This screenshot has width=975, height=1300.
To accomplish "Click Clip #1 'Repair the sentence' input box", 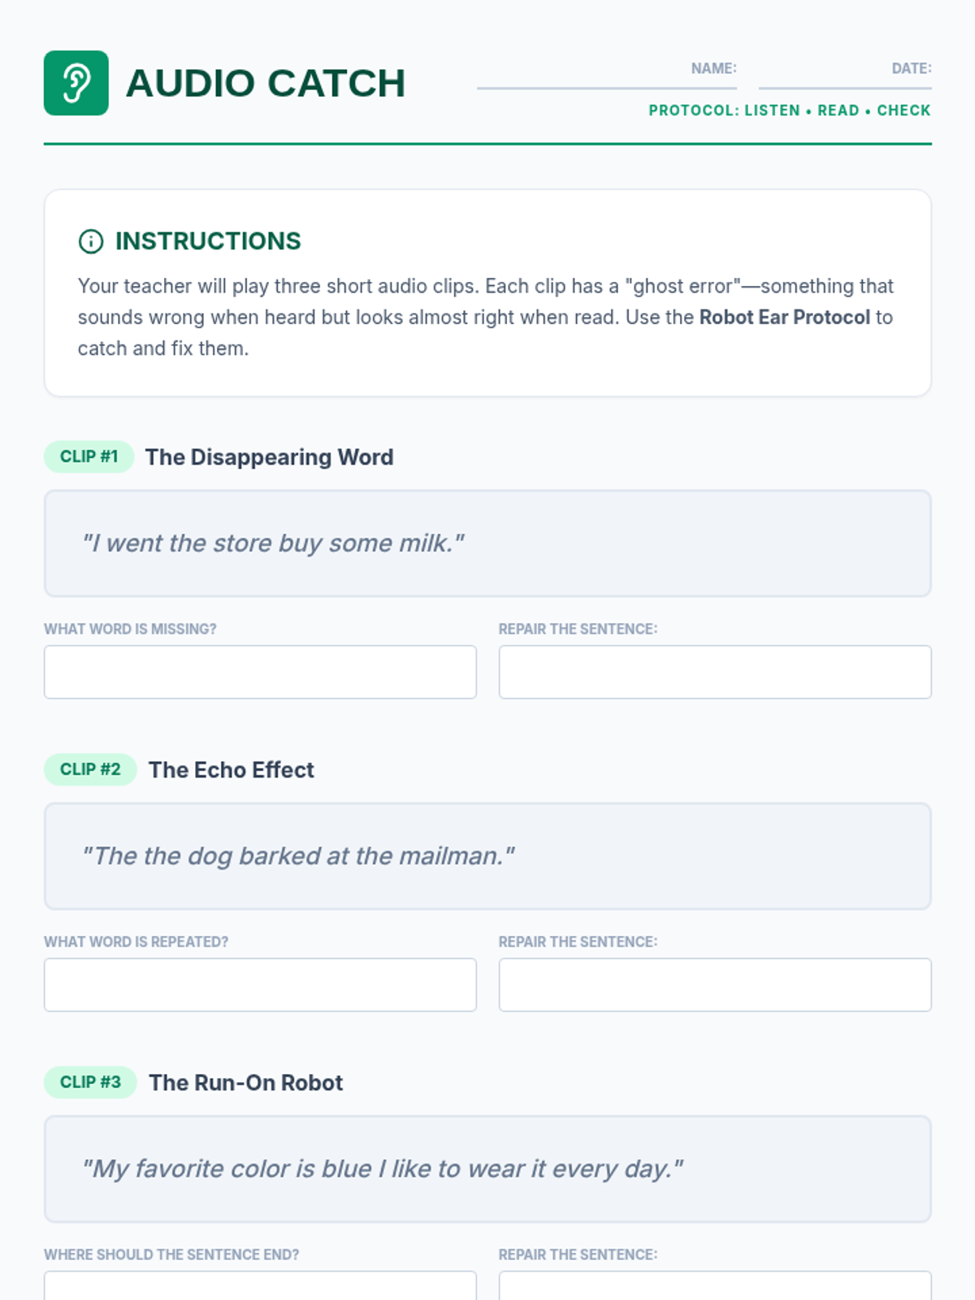I will [715, 672].
